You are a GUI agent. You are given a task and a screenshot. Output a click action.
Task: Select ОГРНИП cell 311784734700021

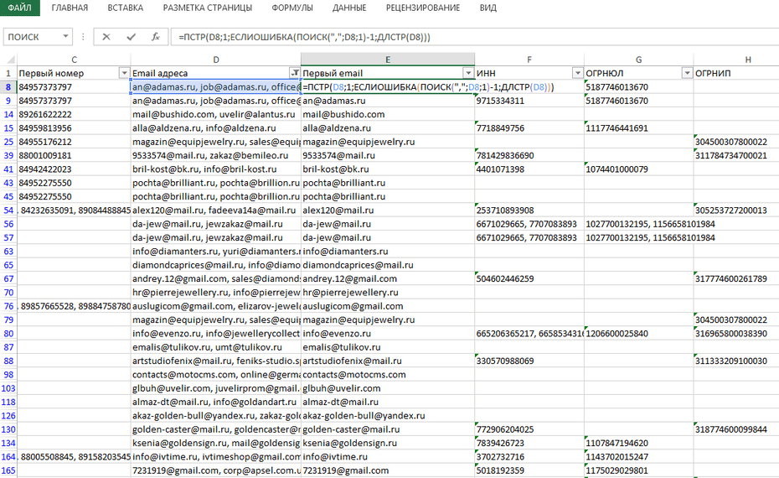click(736, 156)
